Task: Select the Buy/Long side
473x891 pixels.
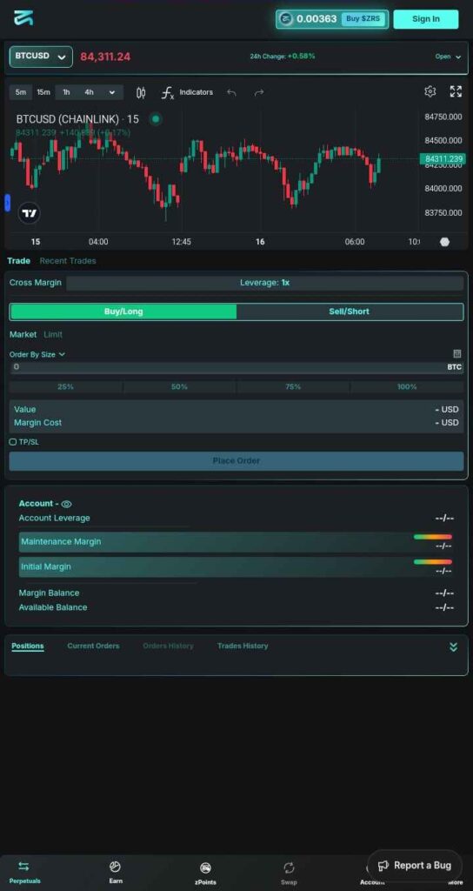Action: [123, 312]
